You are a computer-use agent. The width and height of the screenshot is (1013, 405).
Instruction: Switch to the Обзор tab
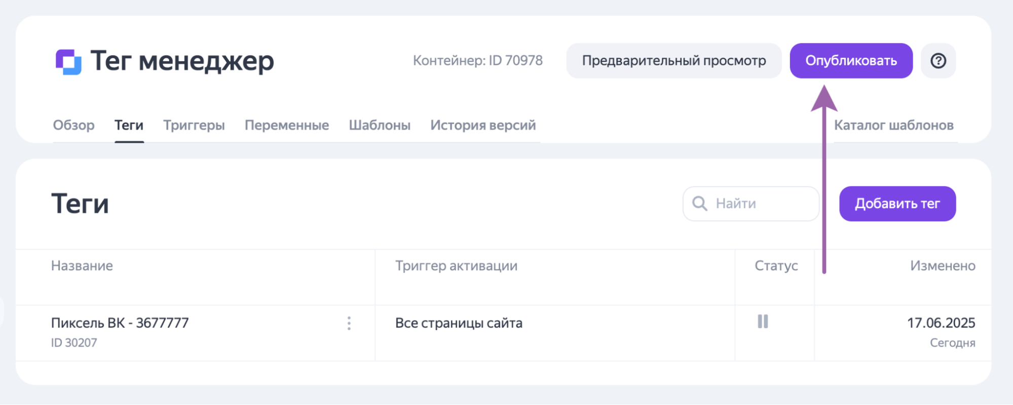pos(74,125)
